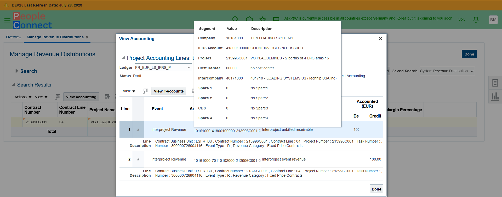
Task: Collapse the detail for line 1
Action: 138,130
